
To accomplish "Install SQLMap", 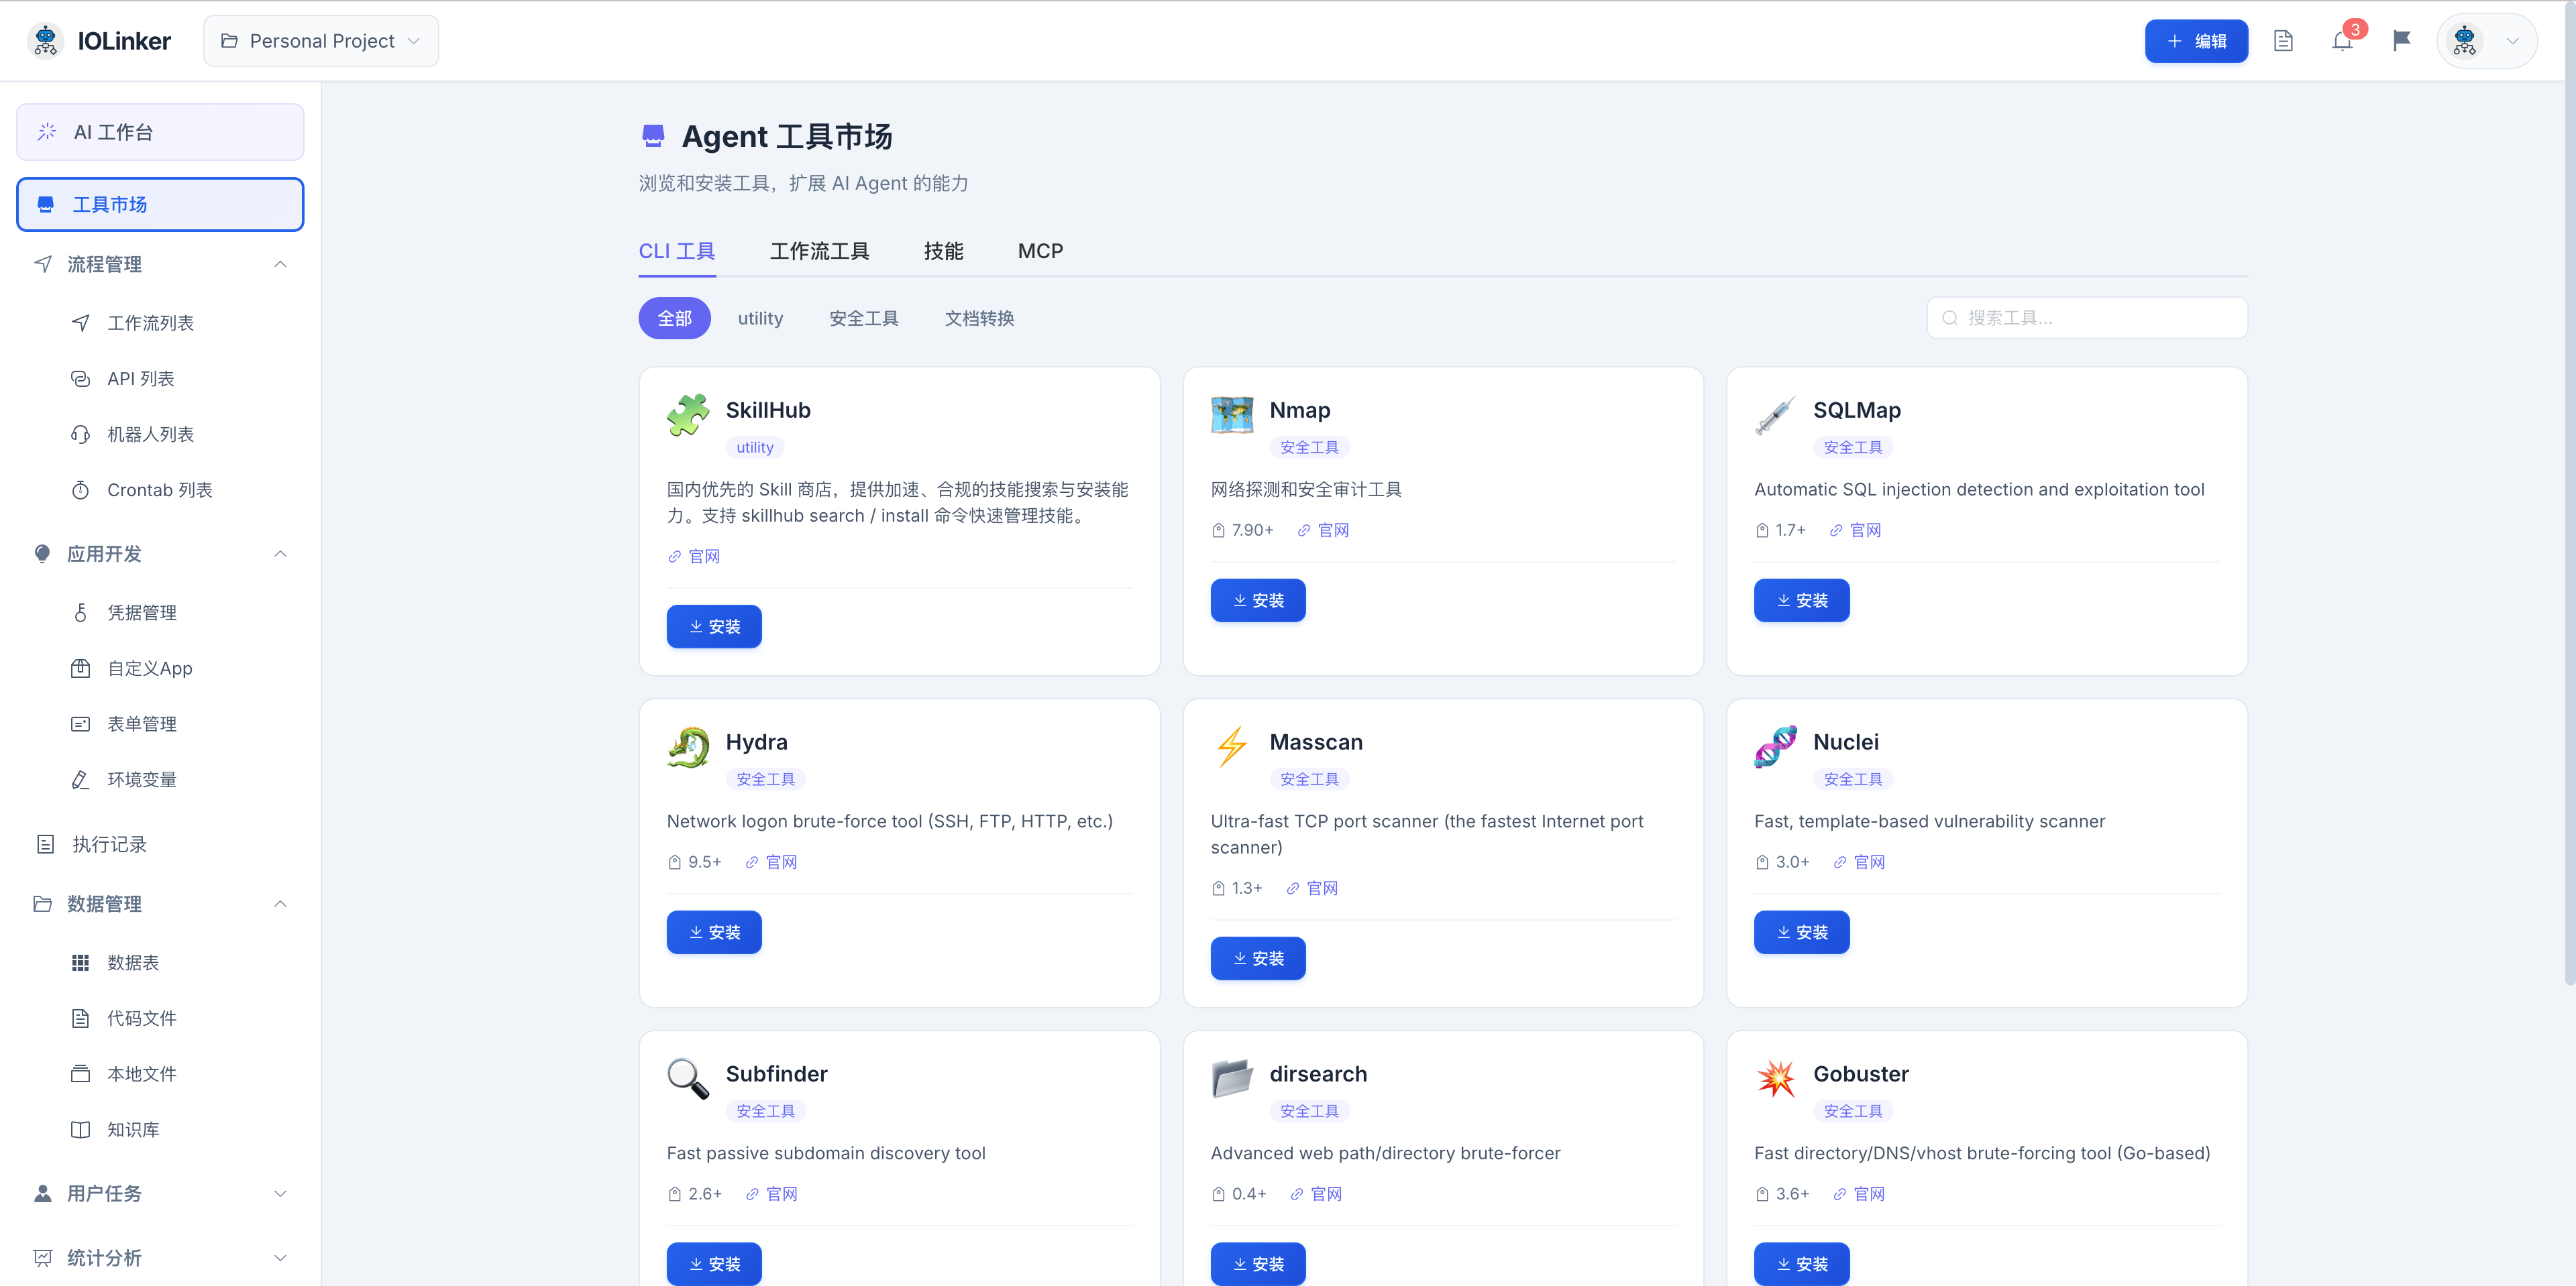I will (x=1802, y=601).
